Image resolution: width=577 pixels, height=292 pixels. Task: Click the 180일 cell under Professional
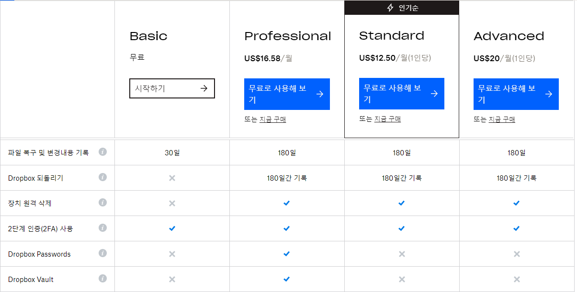(x=287, y=153)
